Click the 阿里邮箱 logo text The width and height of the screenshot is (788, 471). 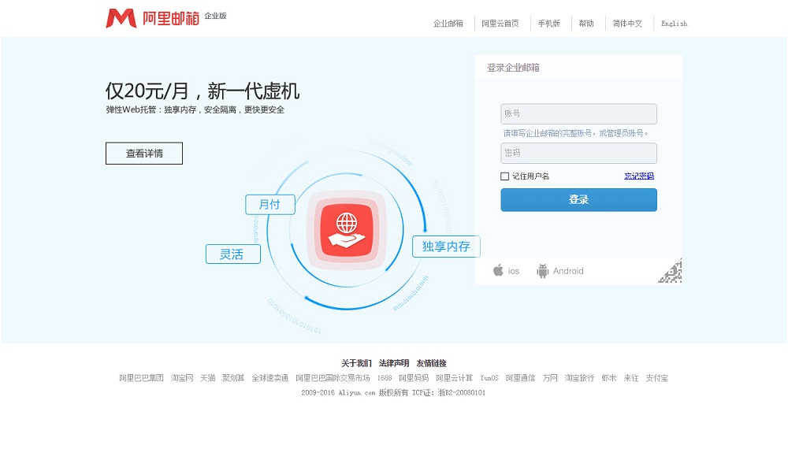(171, 19)
